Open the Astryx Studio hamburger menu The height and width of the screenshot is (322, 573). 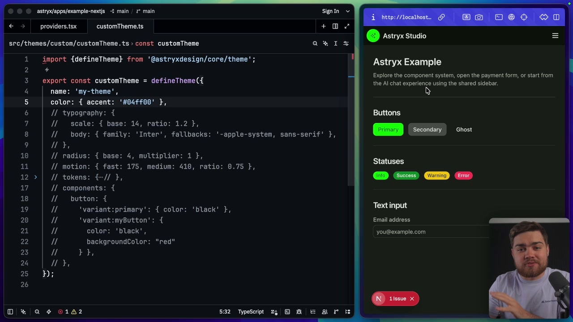point(555,36)
